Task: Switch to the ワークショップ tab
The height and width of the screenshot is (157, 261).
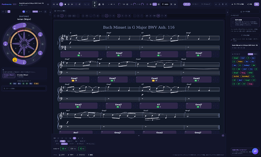Action: [x=205, y=4]
